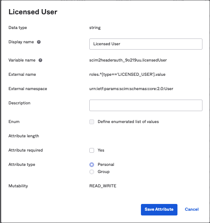Enable Define enumerated list of values checkbox
210x223 pixels.
tap(92, 122)
